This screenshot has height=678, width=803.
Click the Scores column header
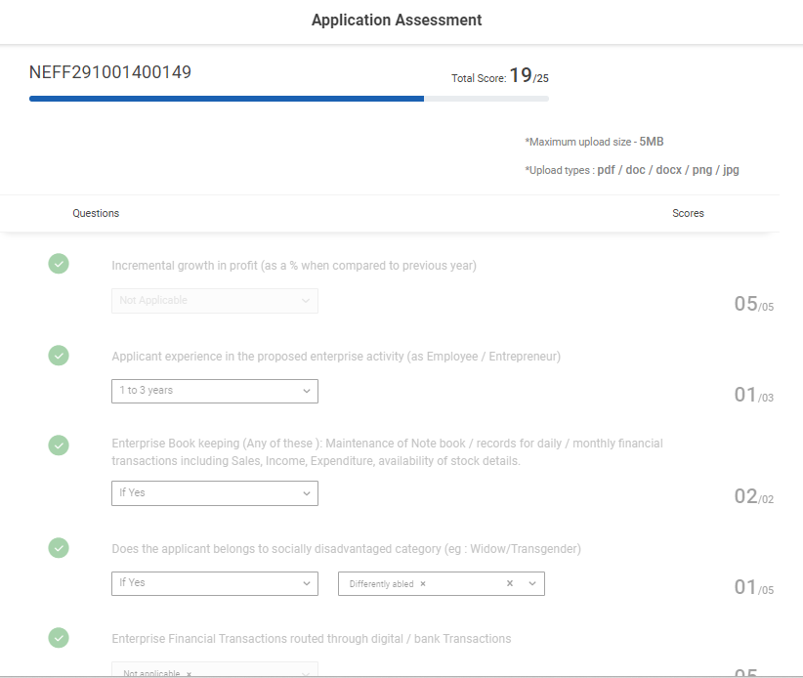point(688,213)
